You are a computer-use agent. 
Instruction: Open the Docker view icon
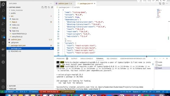(3, 49)
